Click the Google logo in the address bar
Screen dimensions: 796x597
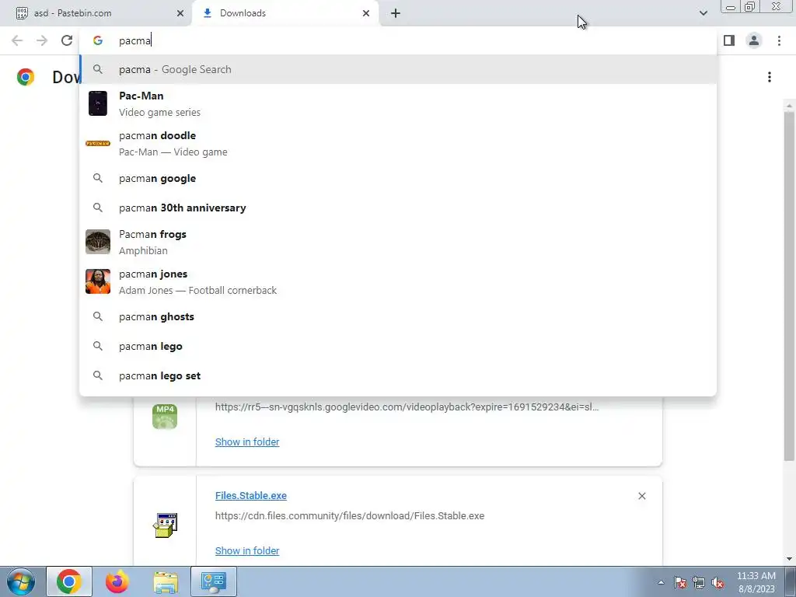pyautogui.click(x=98, y=40)
